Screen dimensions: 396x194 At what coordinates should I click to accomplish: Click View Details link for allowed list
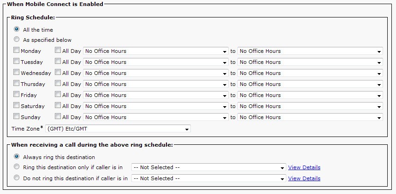point(304,167)
